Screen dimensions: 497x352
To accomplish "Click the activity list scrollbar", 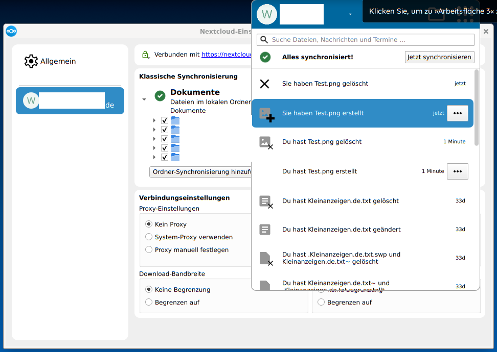I will point(477,108).
